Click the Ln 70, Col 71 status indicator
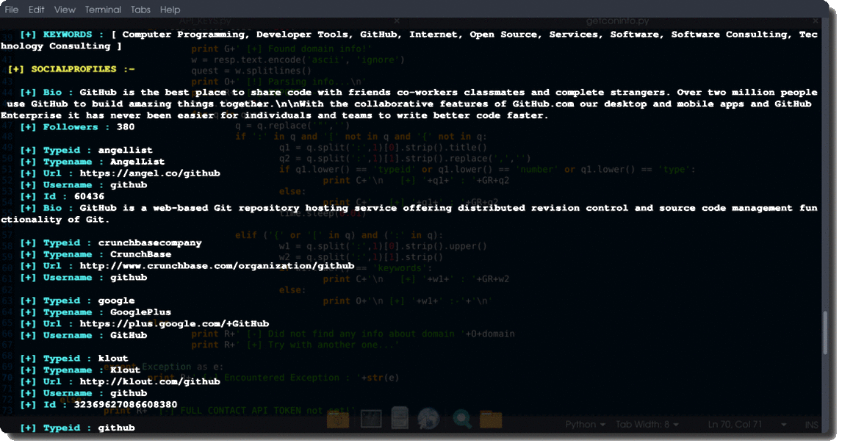Viewport: 842px width, 446px height. (x=735, y=425)
